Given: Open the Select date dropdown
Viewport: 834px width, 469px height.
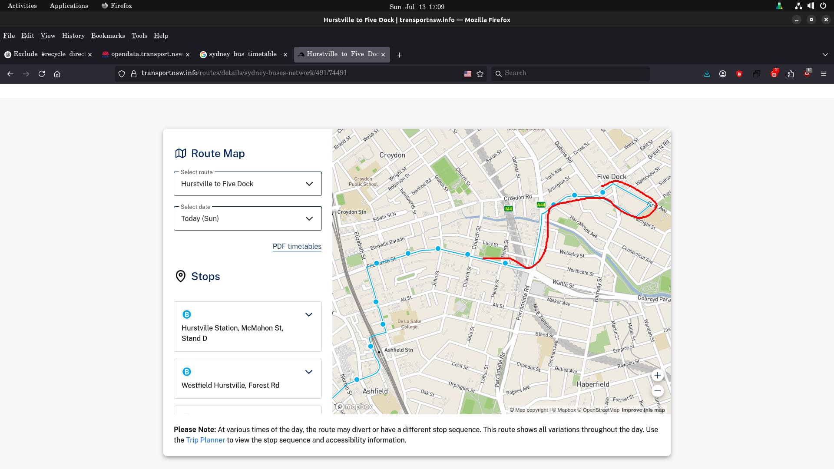Looking at the screenshot, I should coord(248,218).
